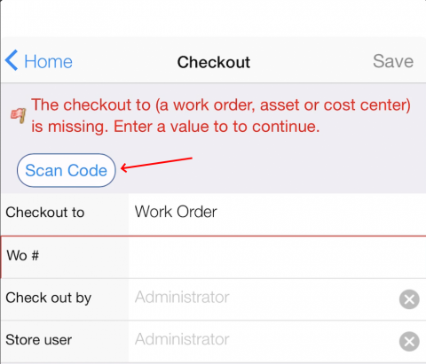Tap the Work Order value text

point(176,212)
